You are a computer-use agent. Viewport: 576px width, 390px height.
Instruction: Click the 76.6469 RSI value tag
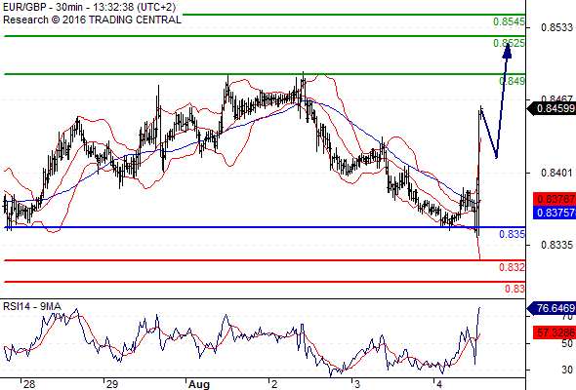(552, 308)
